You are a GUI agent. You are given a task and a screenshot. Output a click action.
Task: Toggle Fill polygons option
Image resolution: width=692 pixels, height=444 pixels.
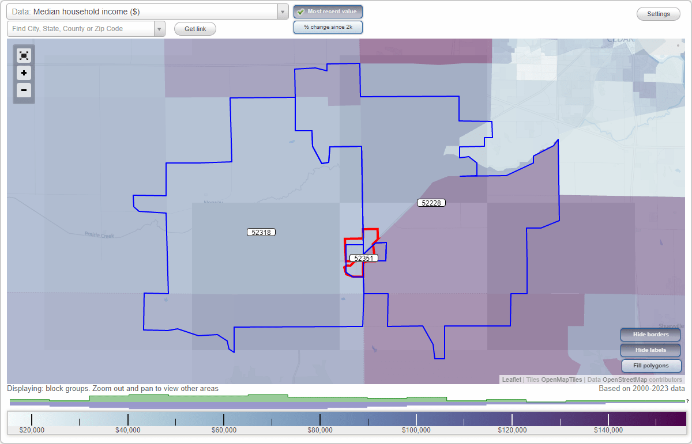tap(651, 366)
